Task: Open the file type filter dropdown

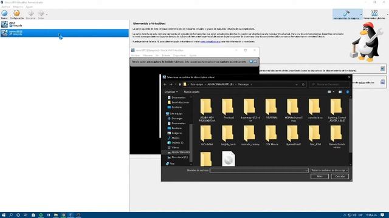Action: (329, 170)
